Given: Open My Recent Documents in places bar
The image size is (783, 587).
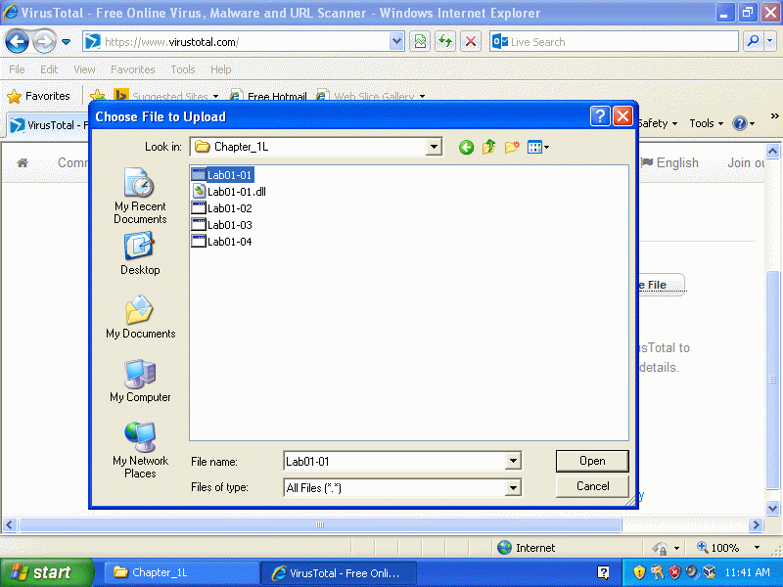Looking at the screenshot, I should (x=140, y=196).
